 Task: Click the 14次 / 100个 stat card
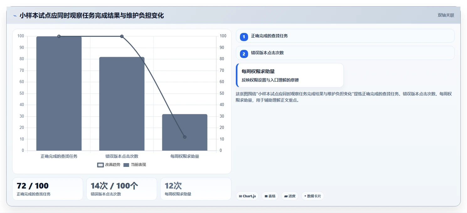tap(122, 189)
